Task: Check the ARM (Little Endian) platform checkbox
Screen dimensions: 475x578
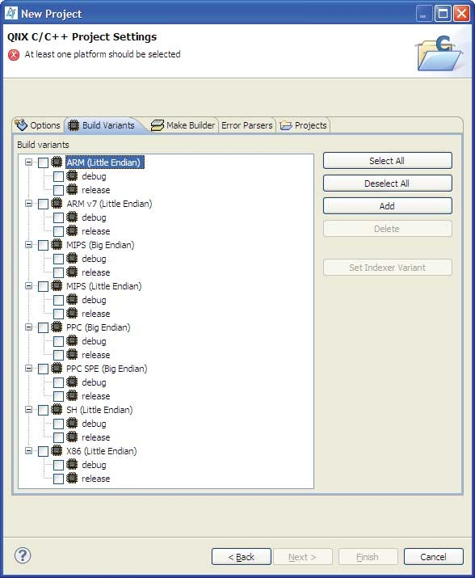Action: coord(43,162)
